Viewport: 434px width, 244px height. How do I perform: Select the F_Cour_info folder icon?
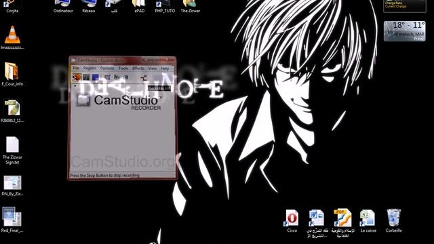pos(12,74)
